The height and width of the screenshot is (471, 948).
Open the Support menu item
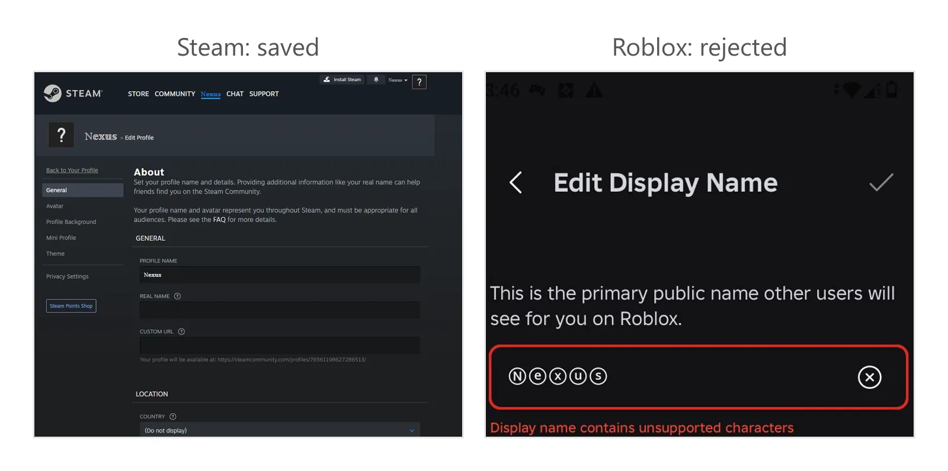(x=264, y=94)
